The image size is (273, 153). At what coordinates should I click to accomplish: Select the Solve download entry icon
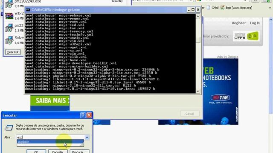[9, 40]
